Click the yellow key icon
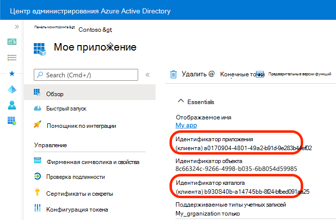Viewport: 336px width, 220px height. point(37,192)
